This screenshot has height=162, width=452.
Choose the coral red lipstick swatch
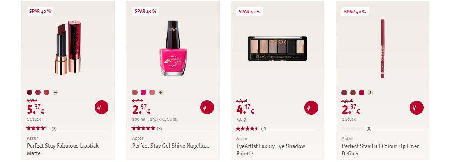point(47,92)
